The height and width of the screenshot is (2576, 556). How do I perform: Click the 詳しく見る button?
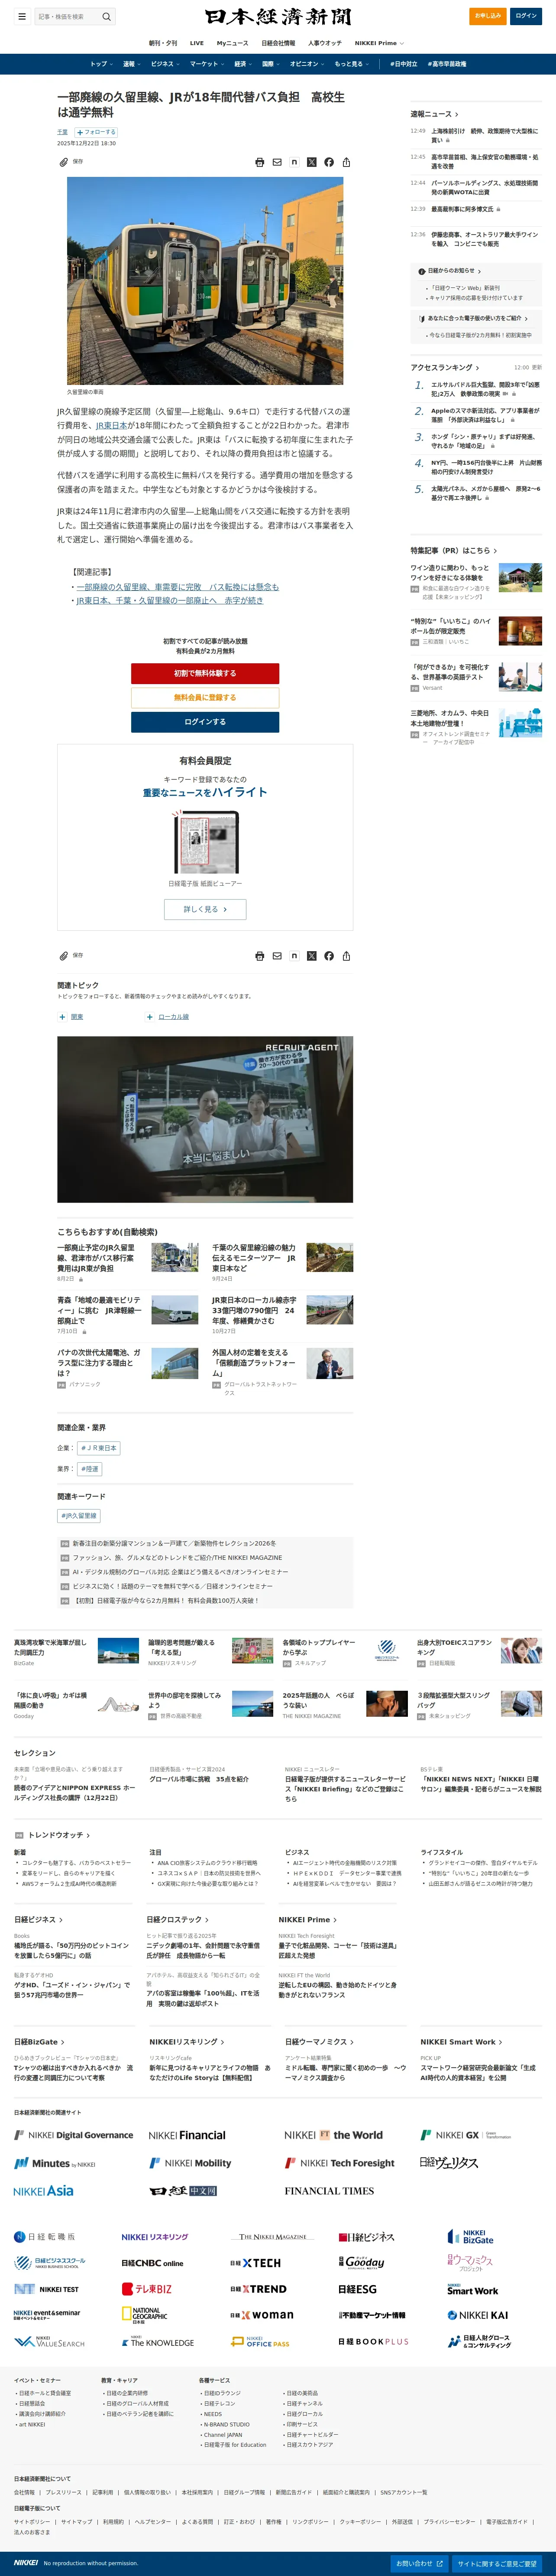click(205, 909)
